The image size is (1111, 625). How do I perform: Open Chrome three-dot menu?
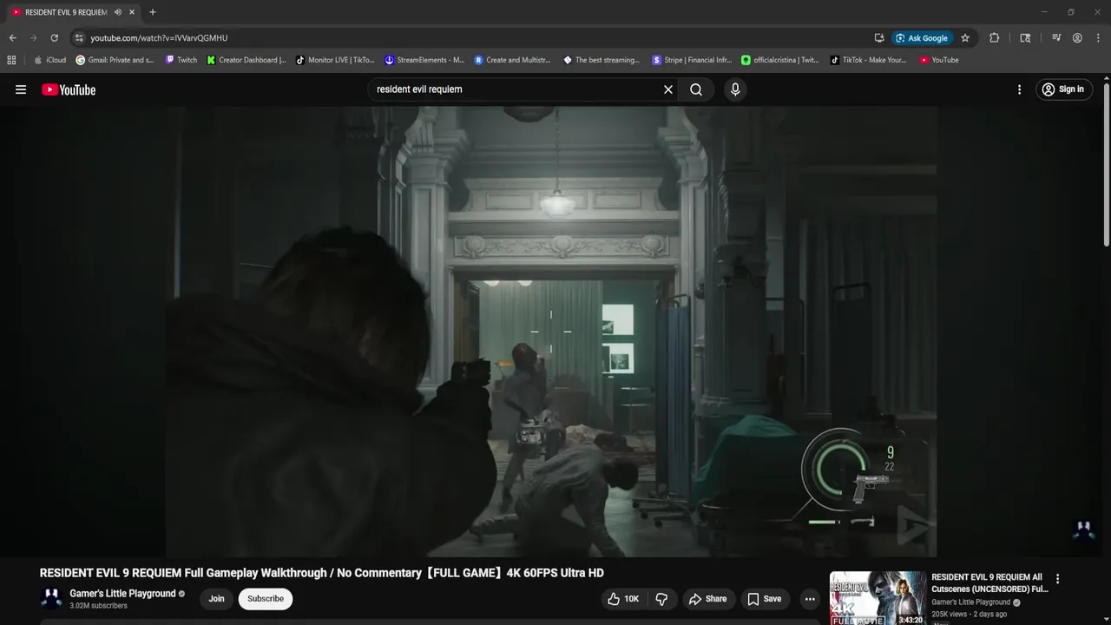click(x=1098, y=38)
